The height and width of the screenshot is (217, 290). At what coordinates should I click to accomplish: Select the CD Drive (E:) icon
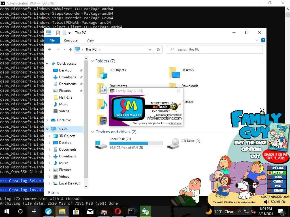[x=173, y=144]
